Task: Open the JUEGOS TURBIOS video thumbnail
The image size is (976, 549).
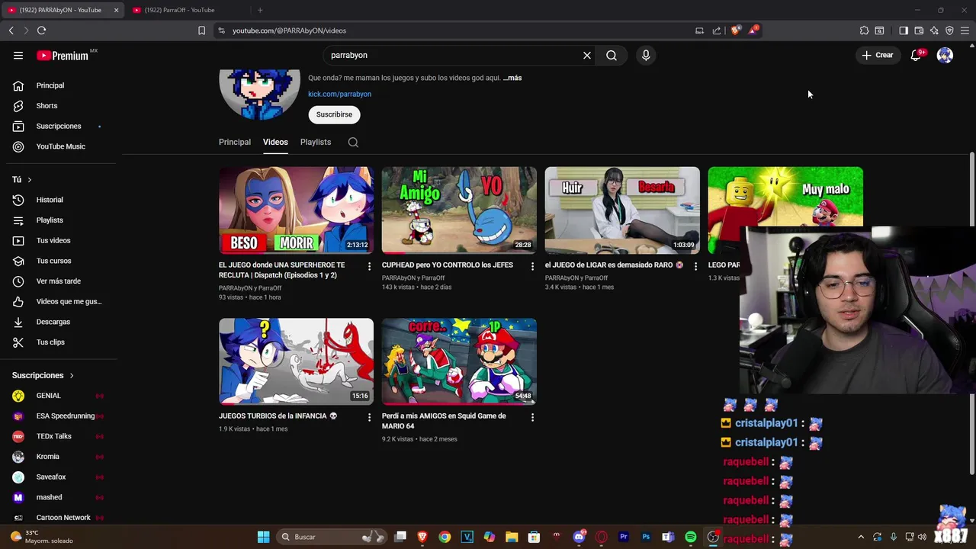Action: coord(296,361)
